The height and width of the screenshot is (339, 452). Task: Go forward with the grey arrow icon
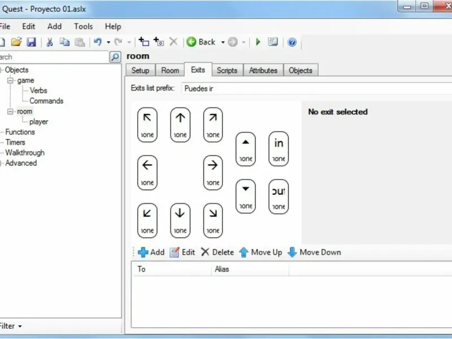click(233, 42)
